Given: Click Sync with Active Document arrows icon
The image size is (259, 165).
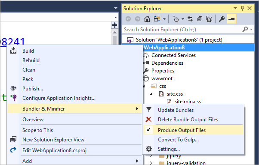Looking at the screenshot, I should tap(190, 19).
